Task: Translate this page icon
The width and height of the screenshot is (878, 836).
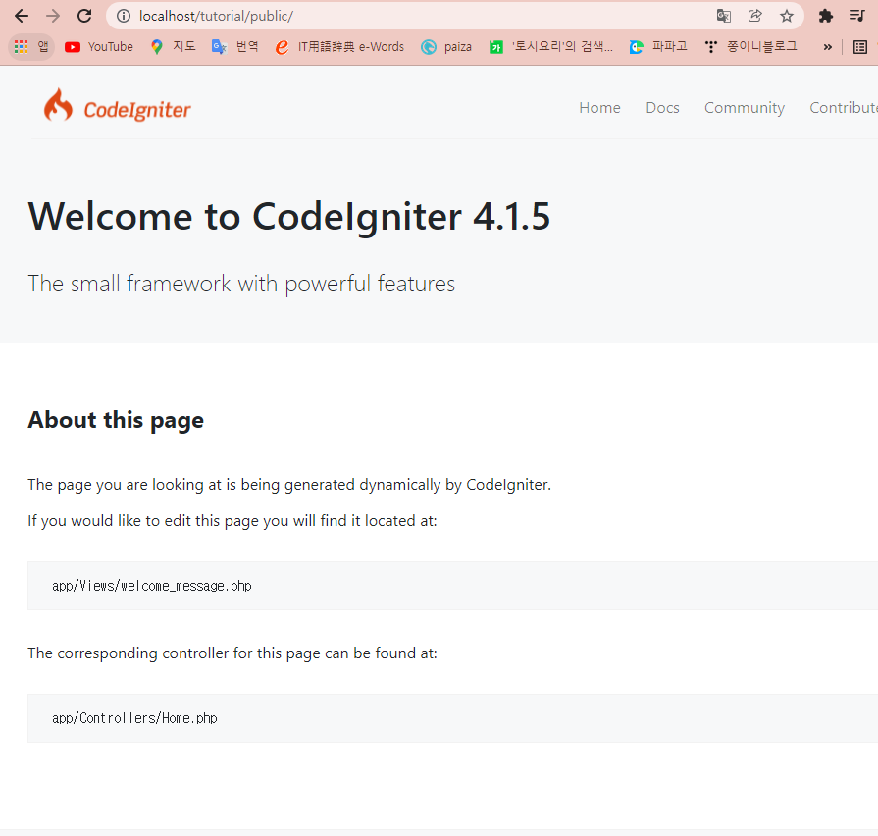Action: tap(723, 17)
